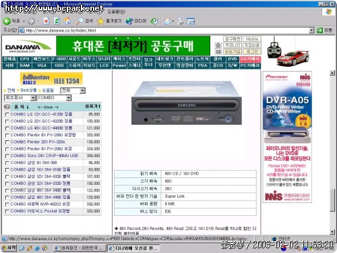Click the page vertical scrollbar thumb
This screenshot has height=253, width=337.
click(x=332, y=200)
